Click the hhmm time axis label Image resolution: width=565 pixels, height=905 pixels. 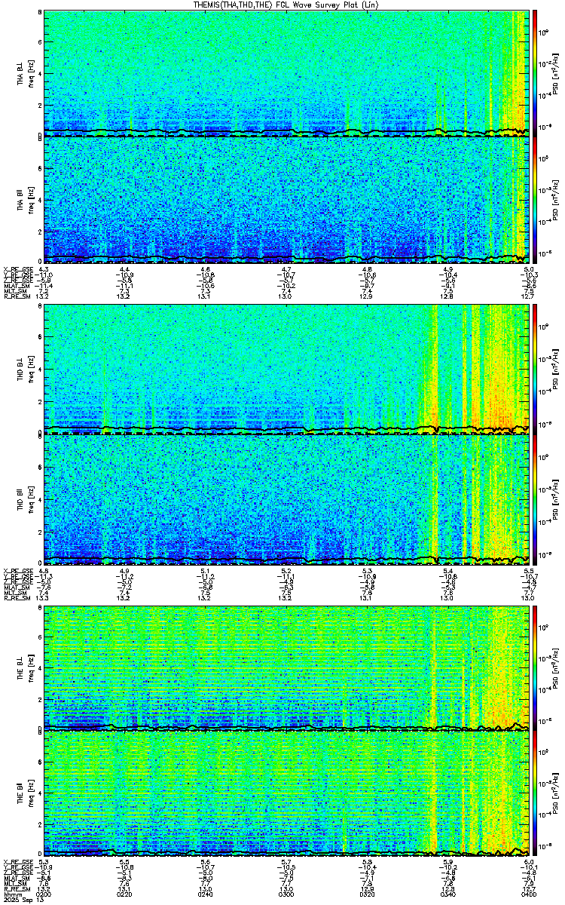pyautogui.click(x=11, y=894)
